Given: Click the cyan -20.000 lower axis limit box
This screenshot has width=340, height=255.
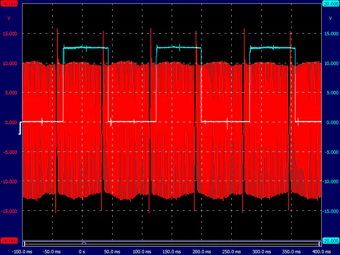Looking at the screenshot, I should pyautogui.click(x=331, y=241).
